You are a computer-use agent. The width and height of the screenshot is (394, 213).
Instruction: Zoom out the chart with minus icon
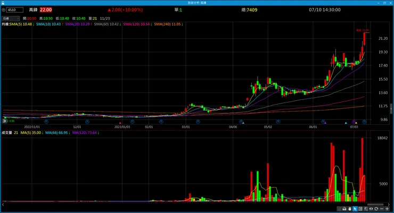tap(382, 209)
